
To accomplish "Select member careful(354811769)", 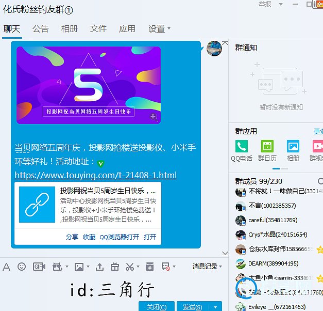I will pos(276,220).
